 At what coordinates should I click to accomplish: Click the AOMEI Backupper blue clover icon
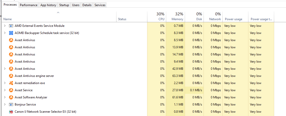(11, 33)
